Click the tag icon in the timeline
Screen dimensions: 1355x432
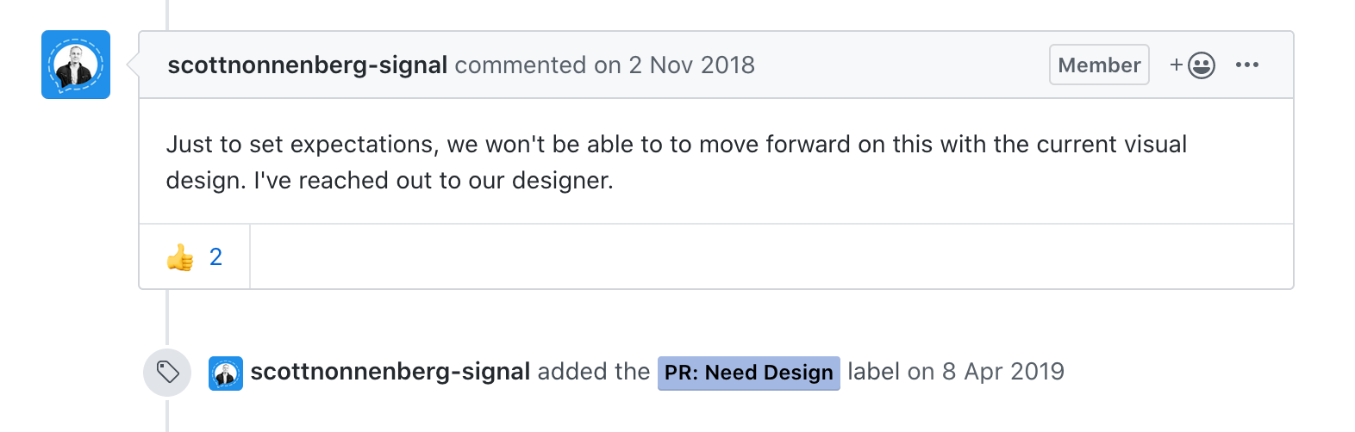pos(167,372)
